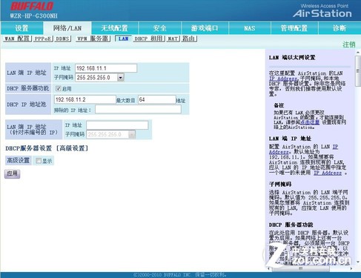
Task: Open the WAN 配置 sub-tab
Action: tap(17, 39)
